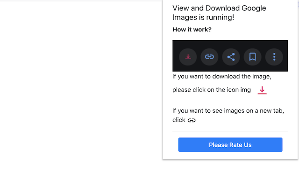Click the "View and Download Google" title line
Image resolution: width=299 pixels, height=187 pixels.
(x=219, y=8)
